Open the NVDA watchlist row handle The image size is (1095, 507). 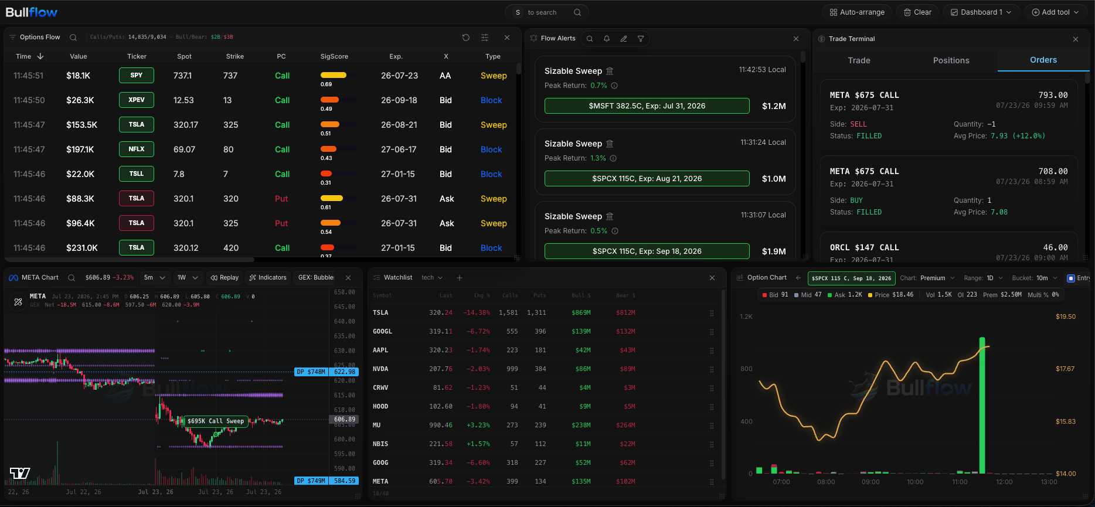point(712,369)
